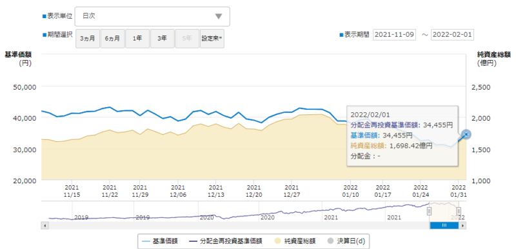Click the start date field 2021-11-09
Viewport: 516px width, 249px height.
pyautogui.click(x=395, y=35)
